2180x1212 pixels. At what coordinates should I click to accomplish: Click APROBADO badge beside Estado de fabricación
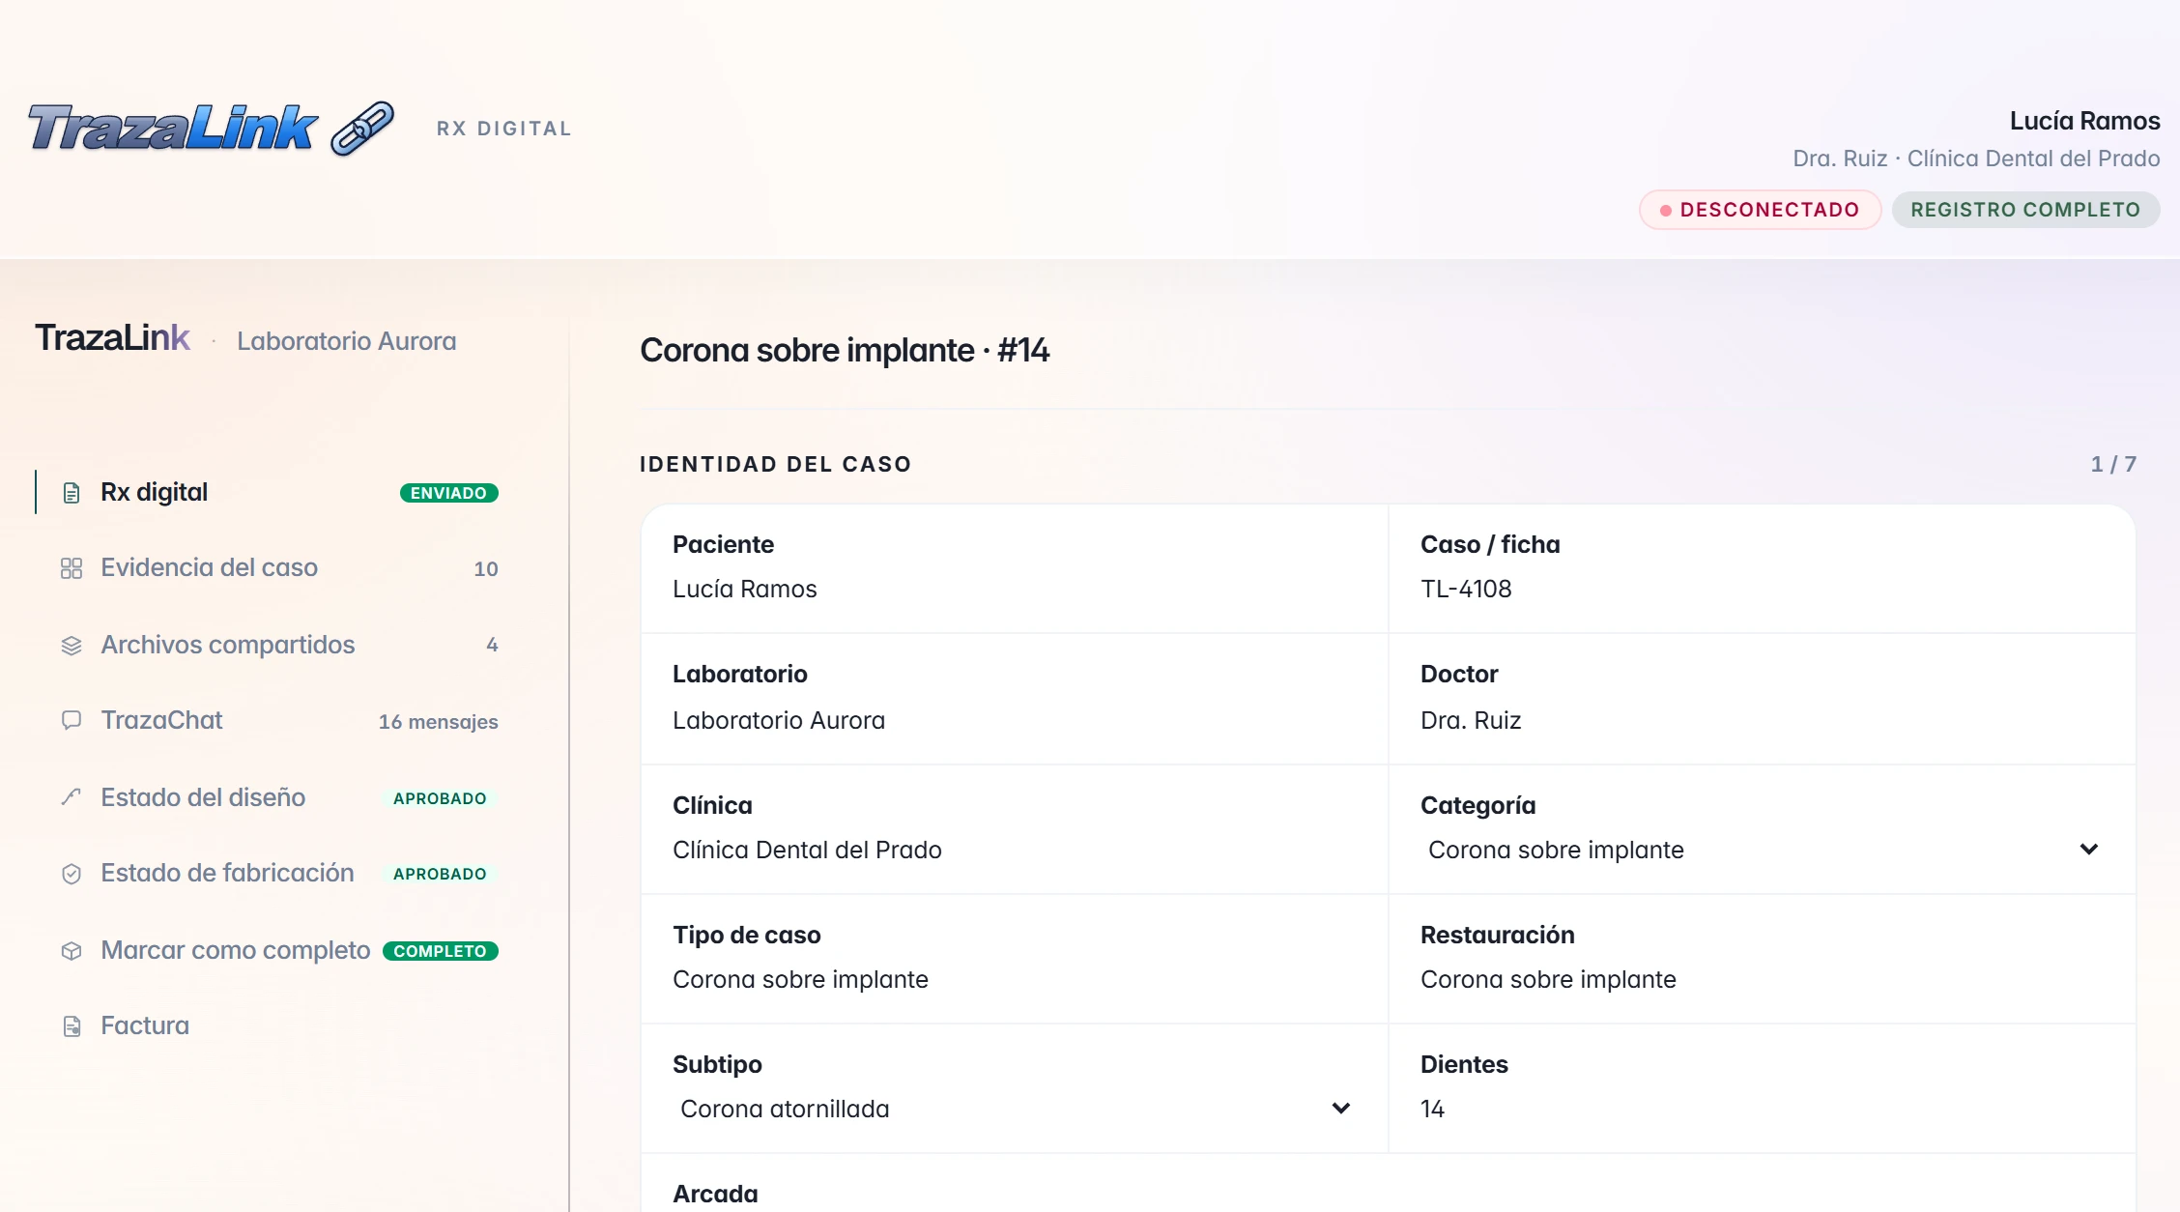click(440, 874)
